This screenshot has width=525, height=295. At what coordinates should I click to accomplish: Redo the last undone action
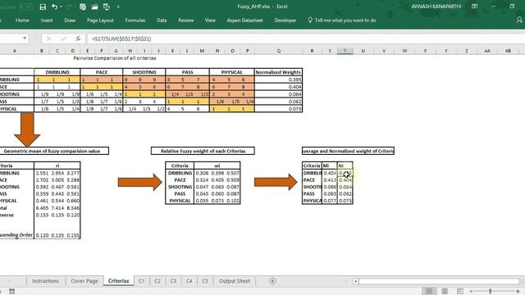point(69,7)
